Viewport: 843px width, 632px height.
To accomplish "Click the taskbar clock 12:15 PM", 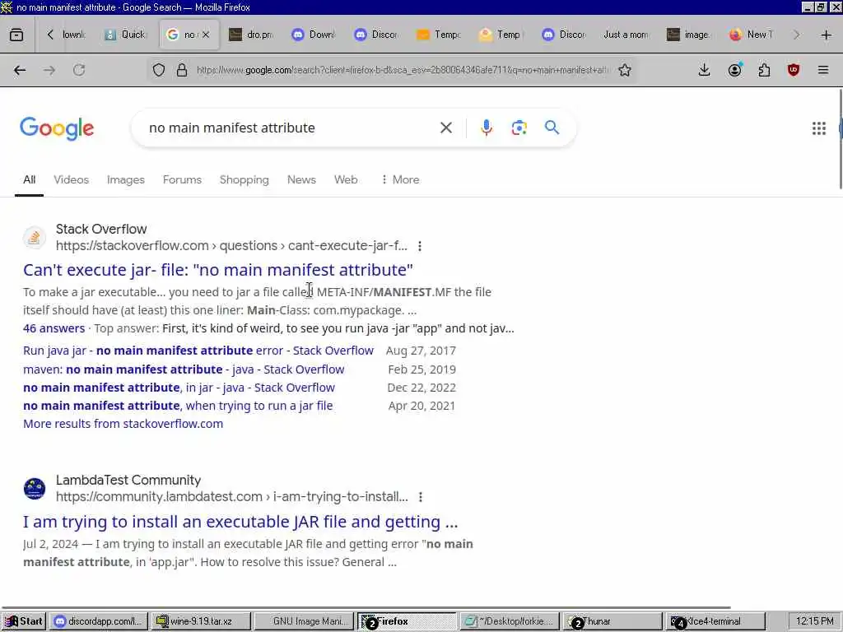I will 814,621.
